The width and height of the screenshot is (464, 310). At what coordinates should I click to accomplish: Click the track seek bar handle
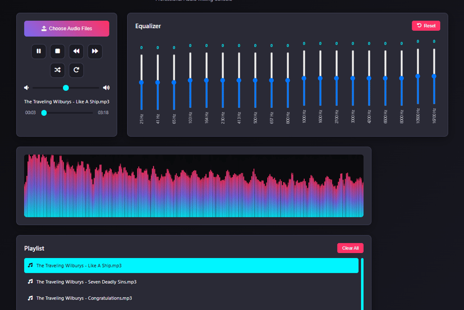coord(44,112)
